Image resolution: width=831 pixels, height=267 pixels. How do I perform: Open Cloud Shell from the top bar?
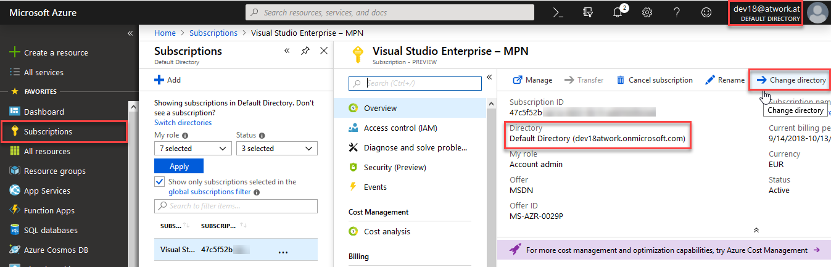pos(558,12)
